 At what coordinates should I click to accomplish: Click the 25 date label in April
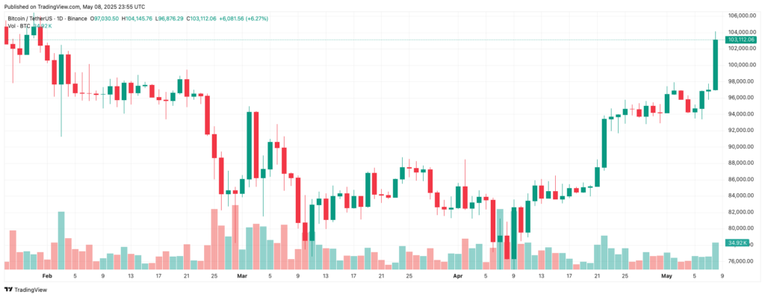point(625,276)
